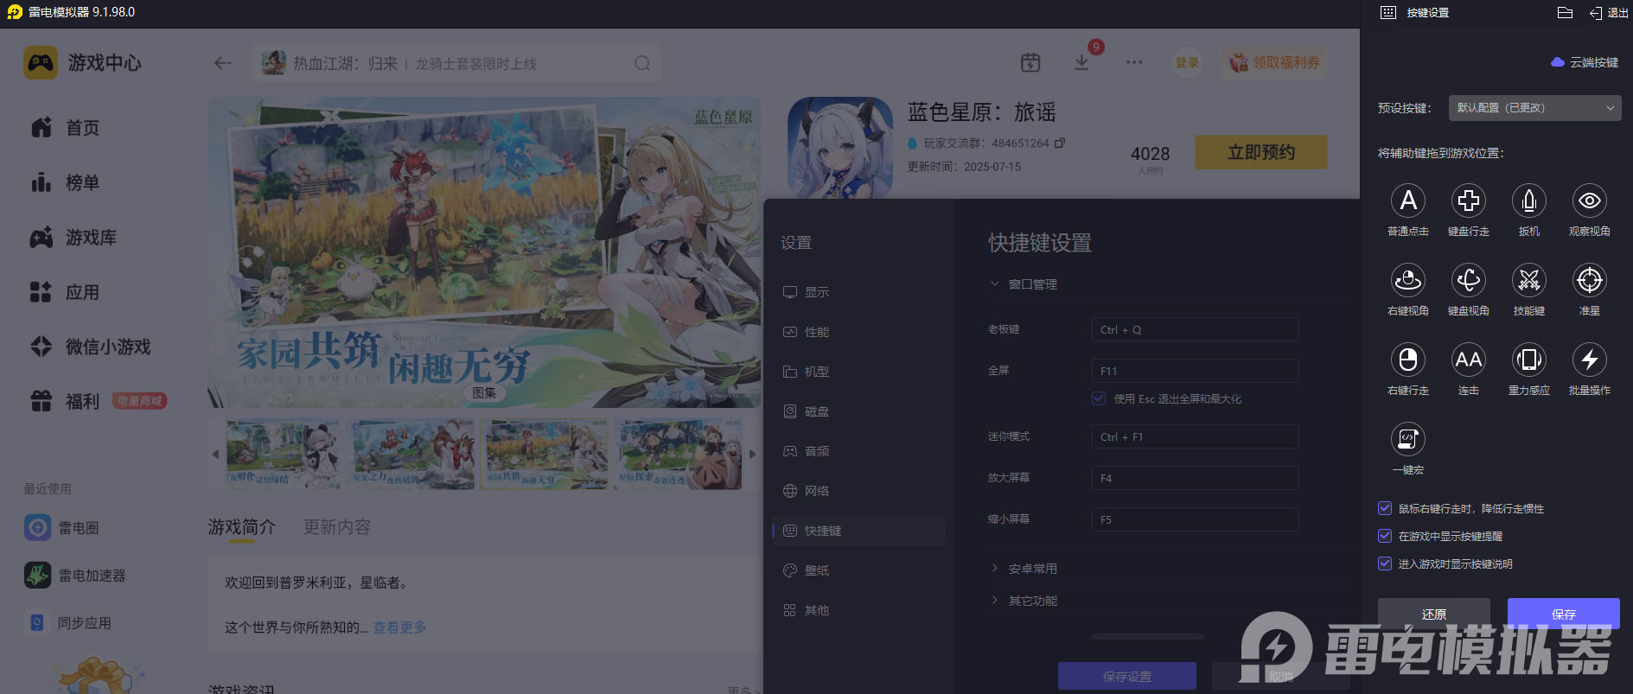Click the 迷你模式 shortcut field Ctrl + F1
The width and height of the screenshot is (1633, 694).
[x=1195, y=436]
